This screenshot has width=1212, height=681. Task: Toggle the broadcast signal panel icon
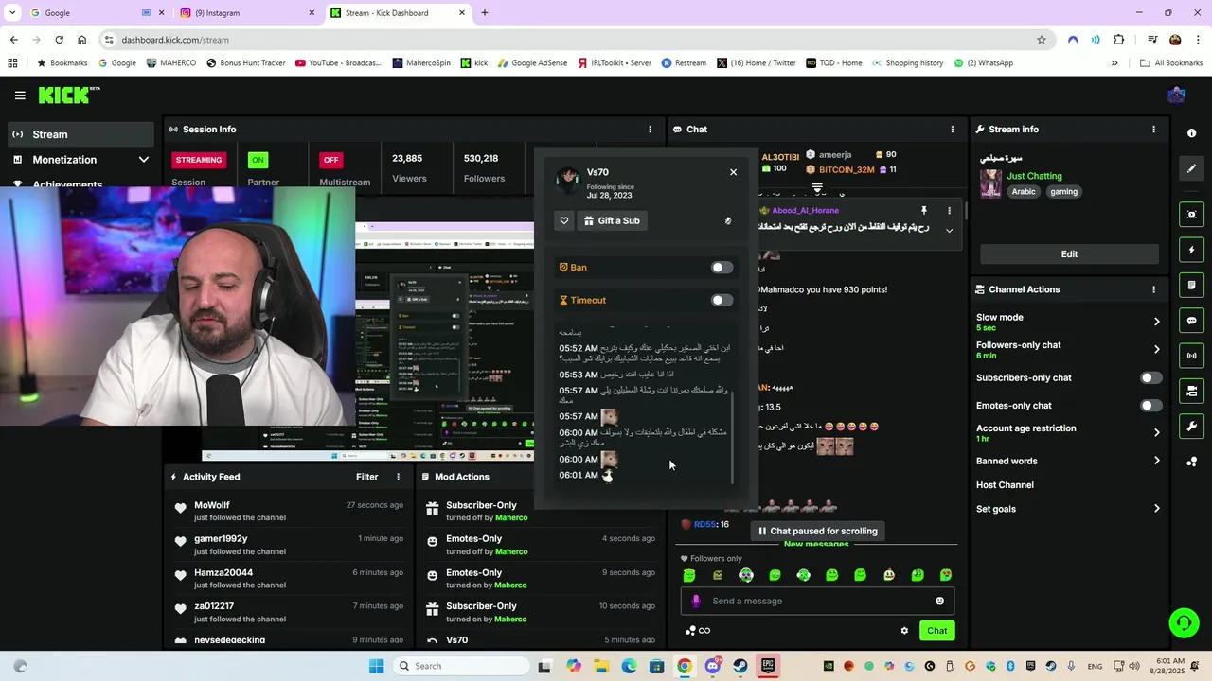point(1192,356)
